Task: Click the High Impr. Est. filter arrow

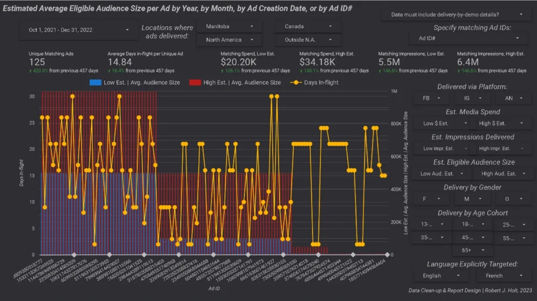Action: click(x=522, y=149)
